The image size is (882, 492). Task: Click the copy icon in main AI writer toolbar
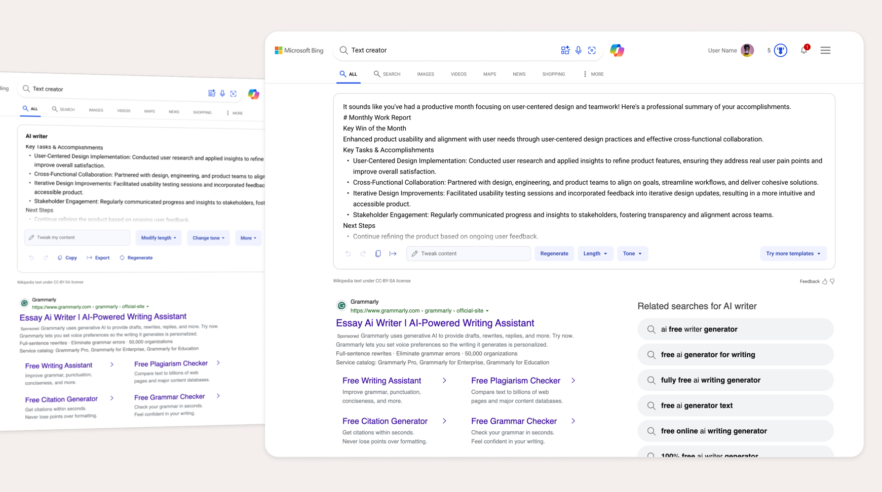coord(378,254)
